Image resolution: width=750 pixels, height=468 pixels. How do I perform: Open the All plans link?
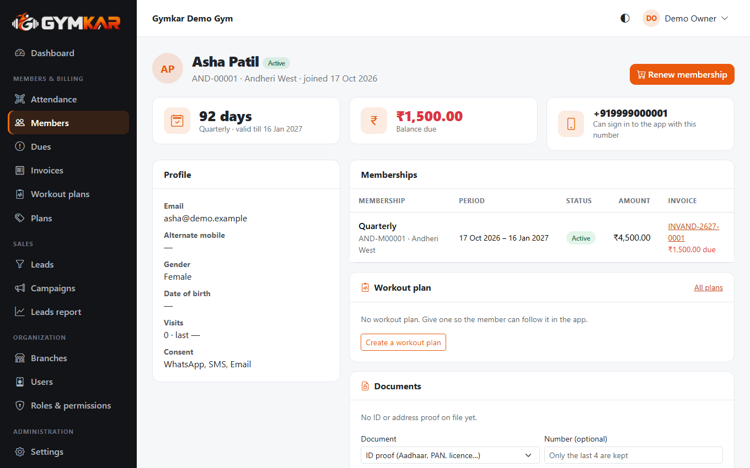(709, 288)
